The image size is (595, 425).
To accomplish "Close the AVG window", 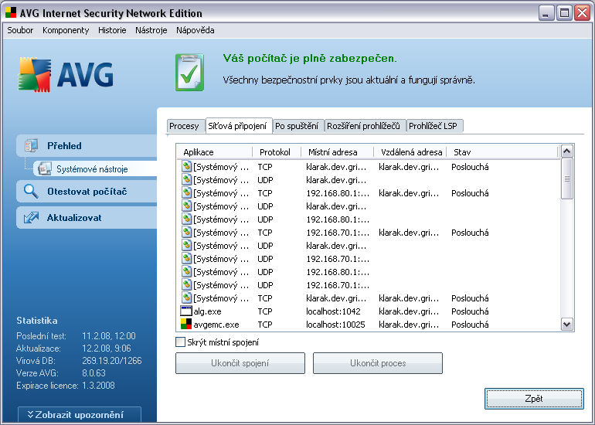I will (582, 13).
